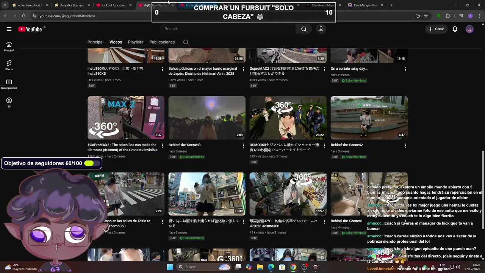Screen dimensions: 485x273
Task: Start voice search with the microphone icon
Action: 321,29
